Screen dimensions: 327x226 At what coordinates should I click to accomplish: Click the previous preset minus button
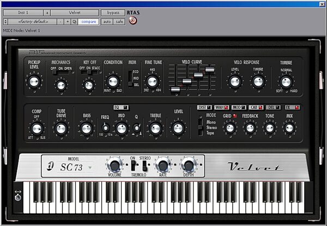(60, 22)
